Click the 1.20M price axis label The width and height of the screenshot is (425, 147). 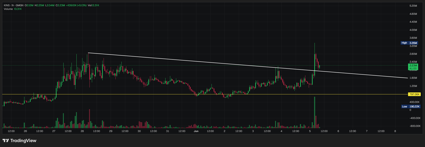coord(413,86)
